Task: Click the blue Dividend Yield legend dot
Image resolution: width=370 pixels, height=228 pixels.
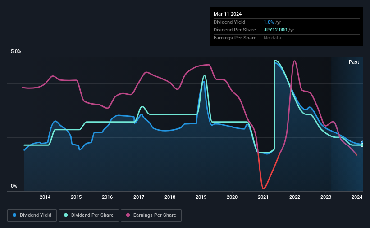Action: (x=14, y=215)
